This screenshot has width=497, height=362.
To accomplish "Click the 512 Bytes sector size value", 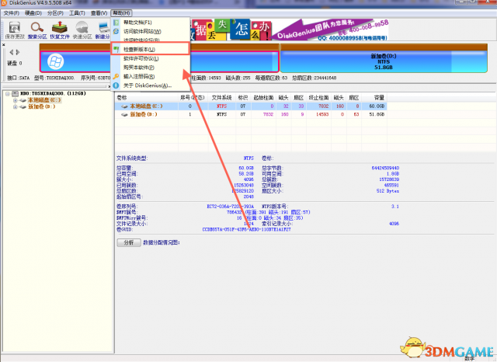I will pyautogui.click(x=388, y=191).
